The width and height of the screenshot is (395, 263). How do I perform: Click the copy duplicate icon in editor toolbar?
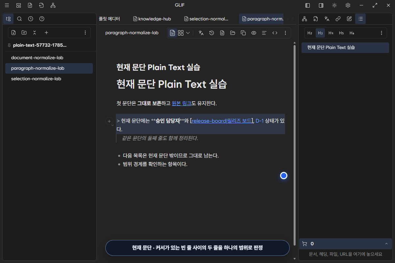(x=243, y=33)
